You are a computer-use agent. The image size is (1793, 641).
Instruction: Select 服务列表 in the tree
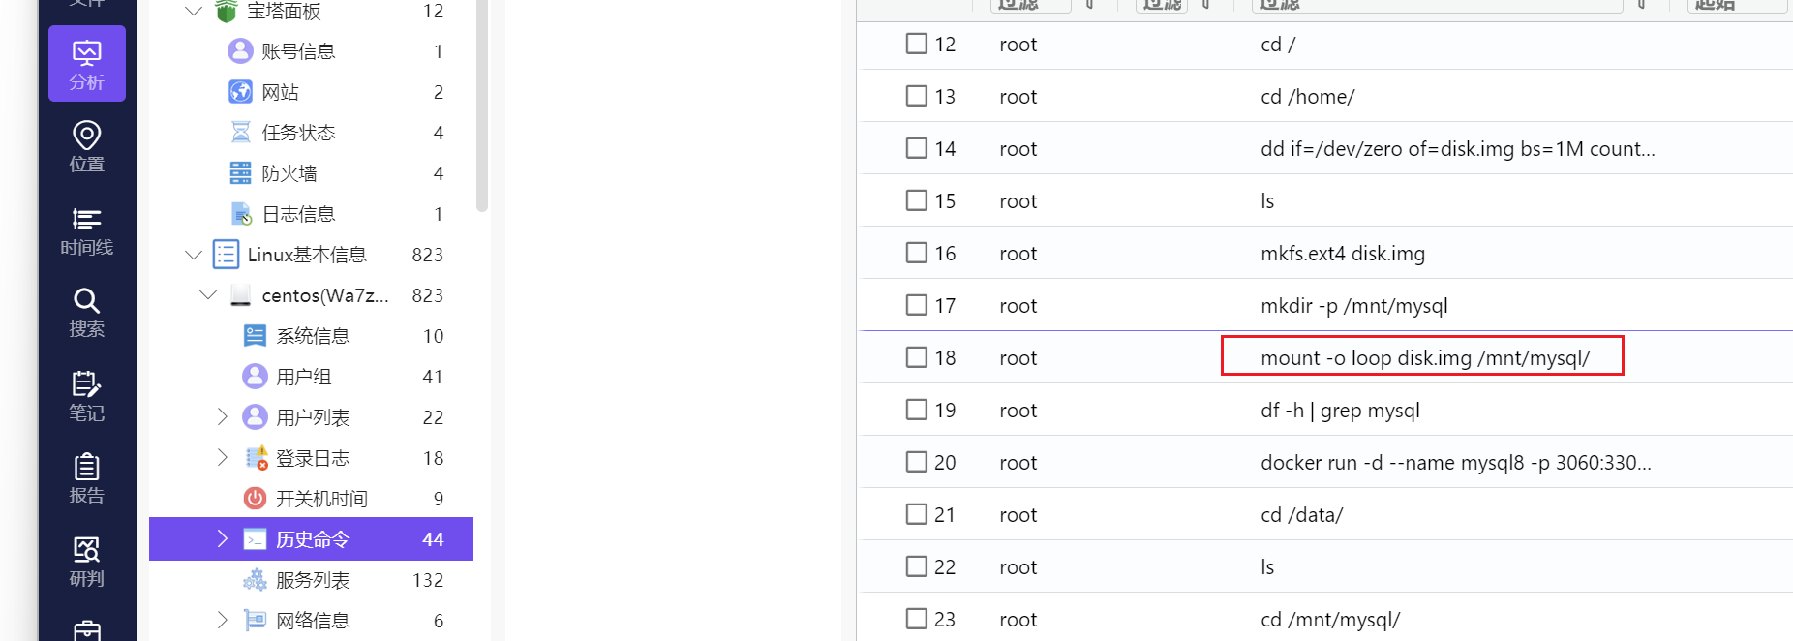click(312, 580)
